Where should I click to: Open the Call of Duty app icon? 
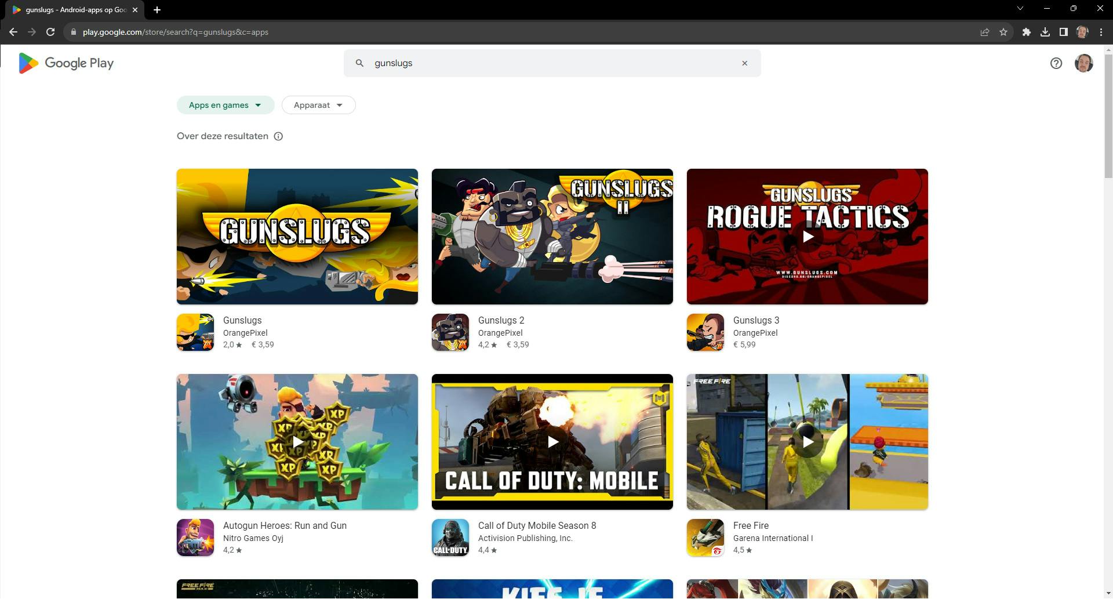(450, 538)
